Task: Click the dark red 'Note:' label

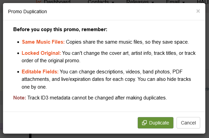Action: click(x=19, y=98)
